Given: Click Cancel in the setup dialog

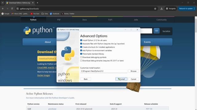Looking at the screenshot, I should [133, 79].
